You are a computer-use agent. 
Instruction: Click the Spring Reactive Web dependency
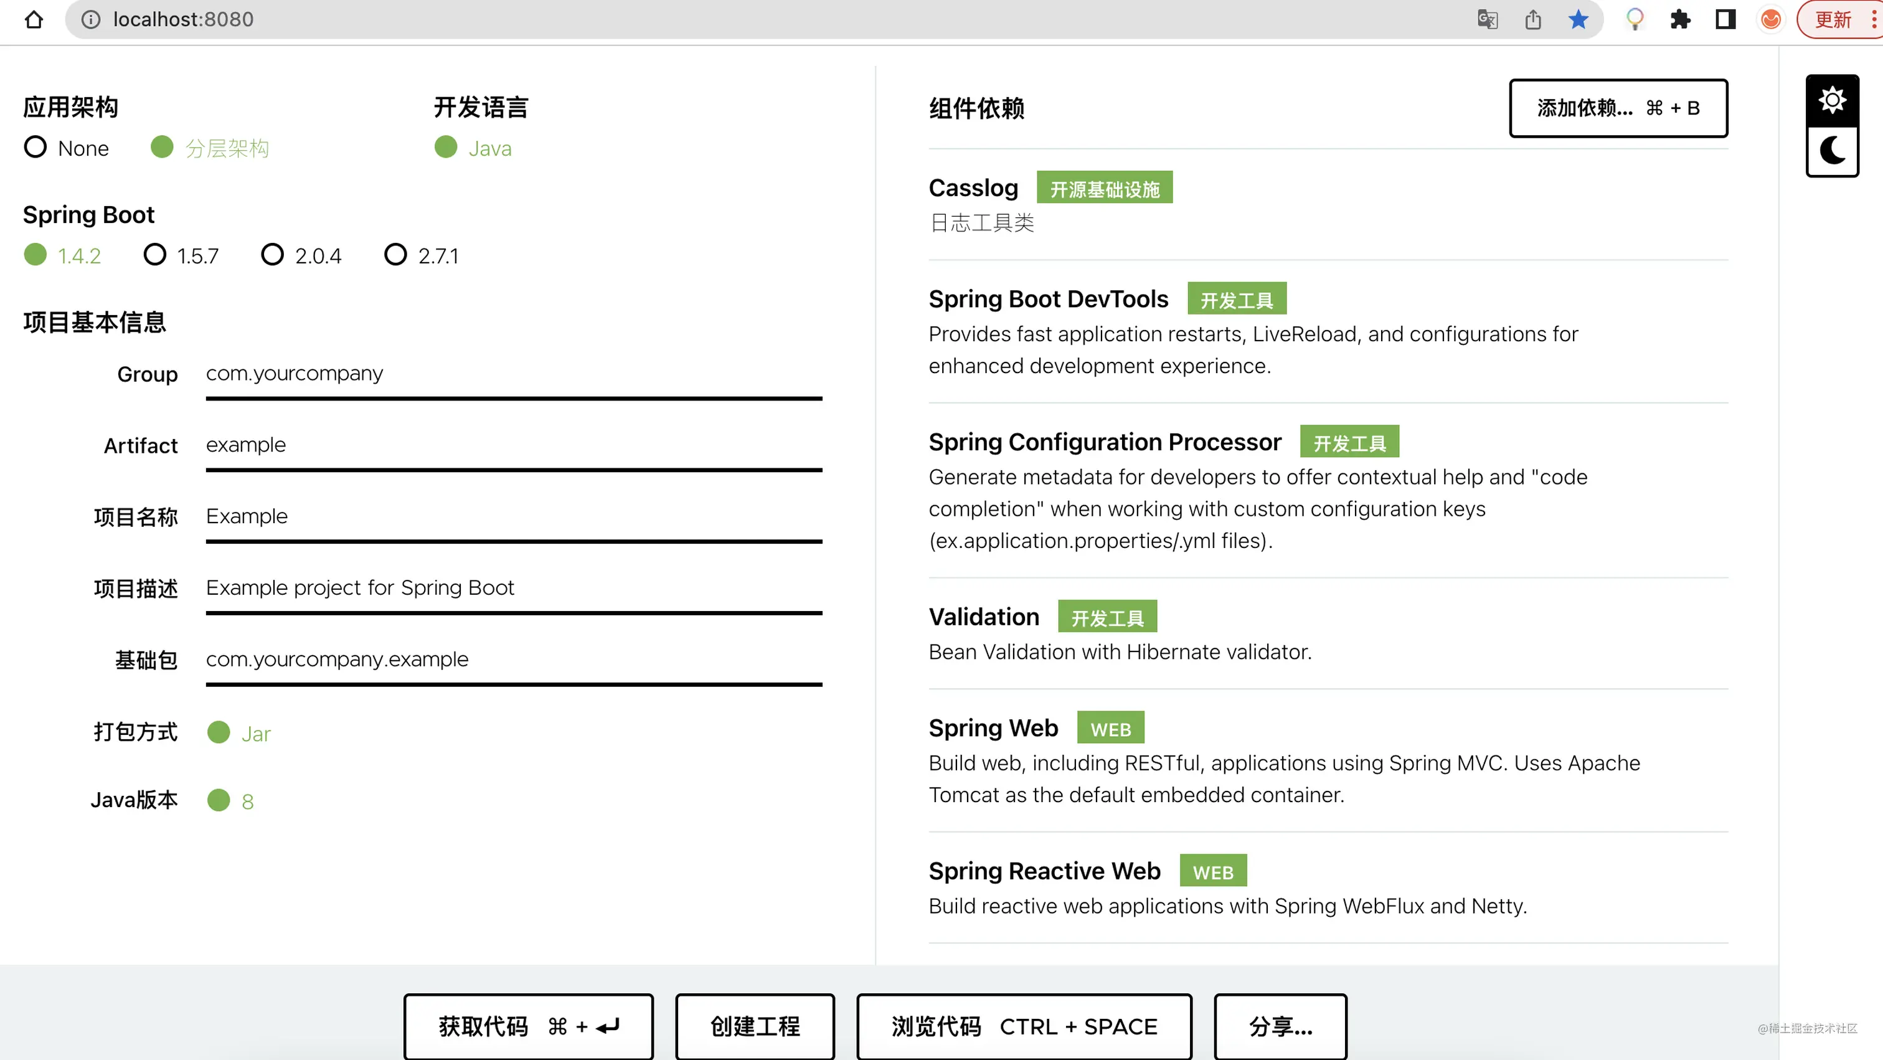pos(1328,888)
